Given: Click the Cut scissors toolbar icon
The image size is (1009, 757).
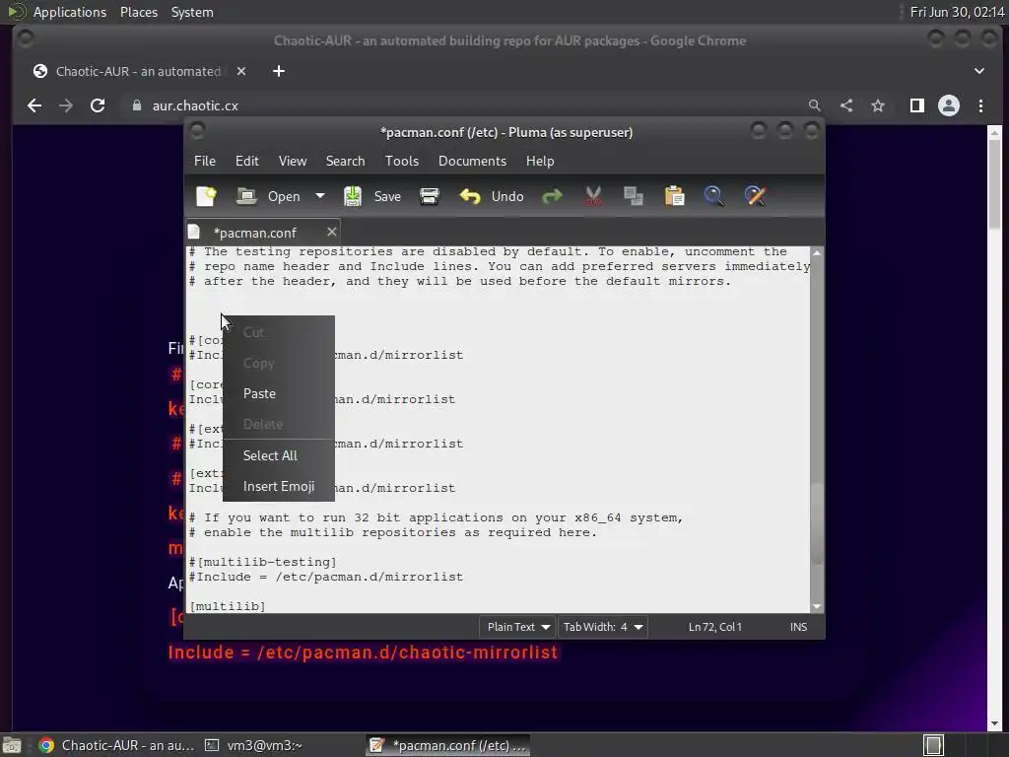Looking at the screenshot, I should (593, 196).
